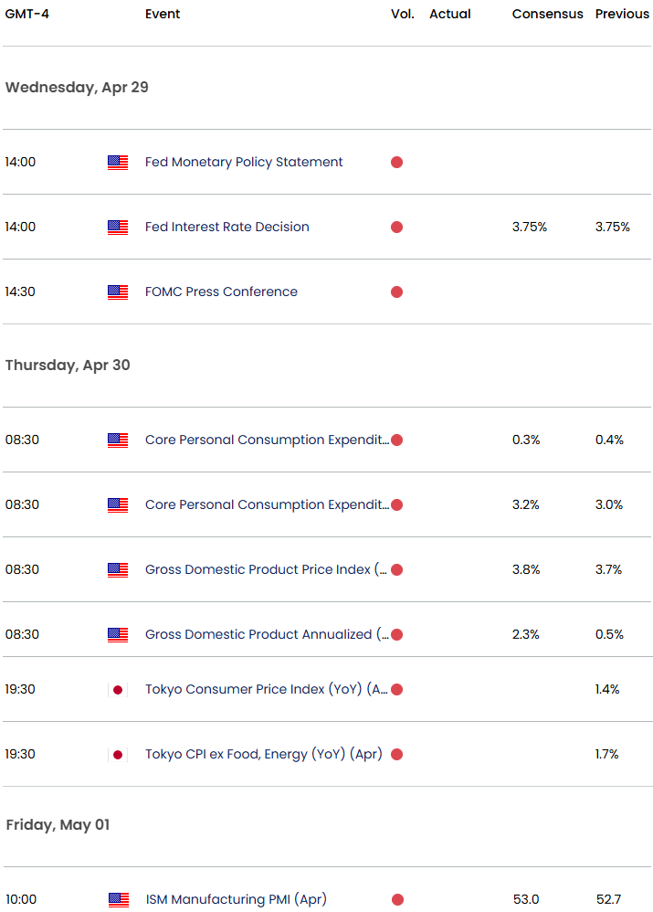653x912 pixels.
Task: Click the Japan flag beside Tokyo Consumer Price Index
Action: [118, 690]
